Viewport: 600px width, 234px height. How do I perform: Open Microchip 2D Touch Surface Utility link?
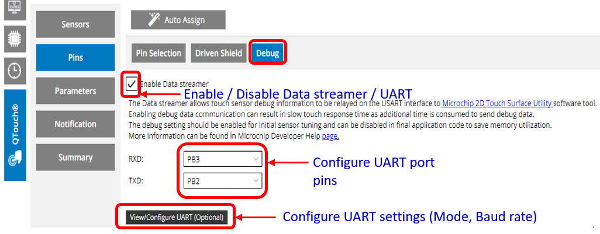[496, 103]
